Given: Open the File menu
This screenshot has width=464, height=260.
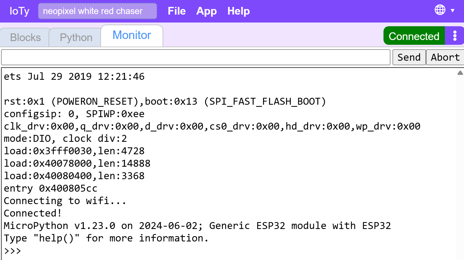Looking at the screenshot, I should coord(176,11).
